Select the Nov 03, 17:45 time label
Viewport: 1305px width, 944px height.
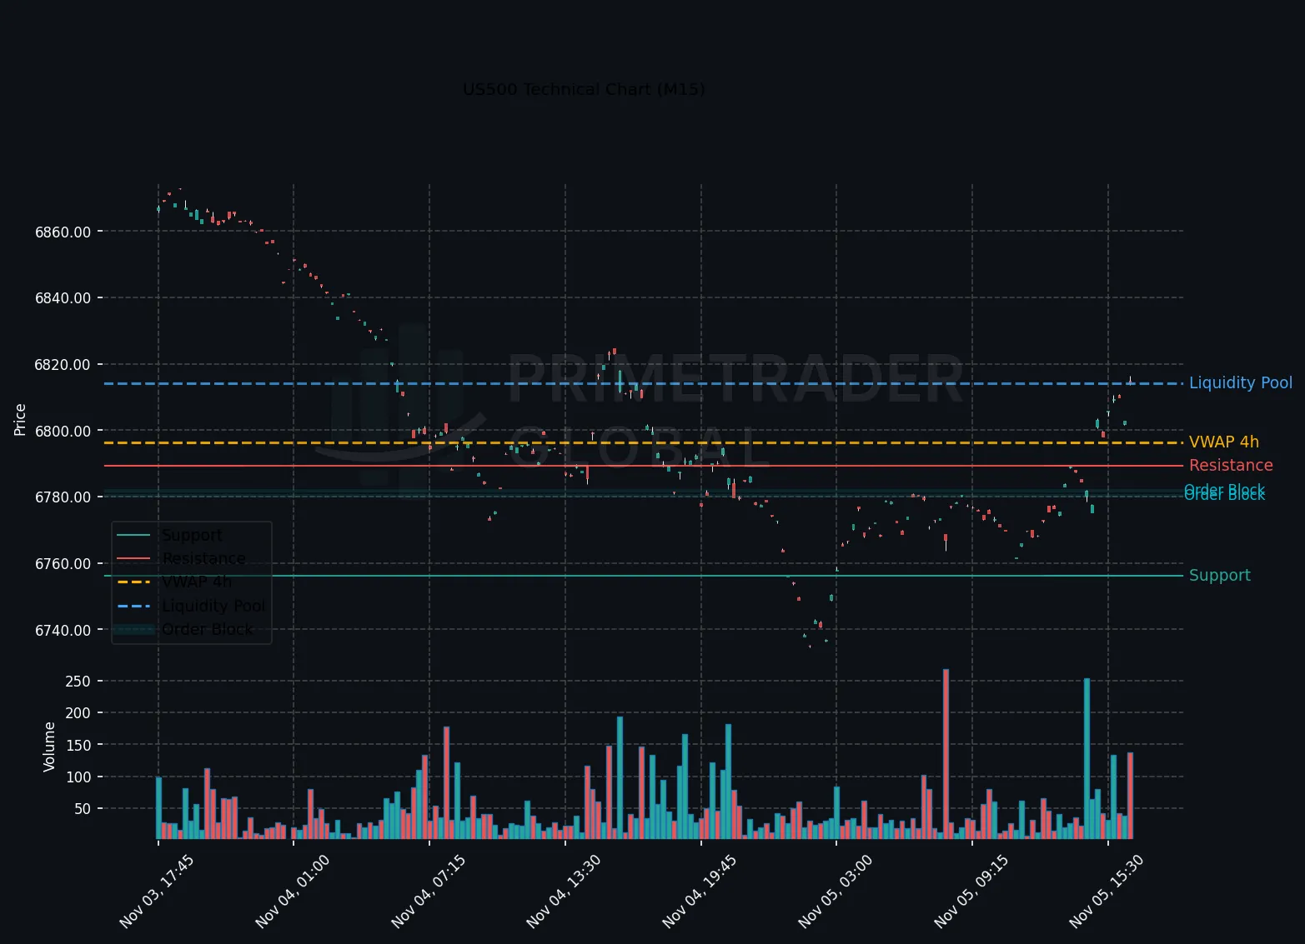click(x=157, y=891)
